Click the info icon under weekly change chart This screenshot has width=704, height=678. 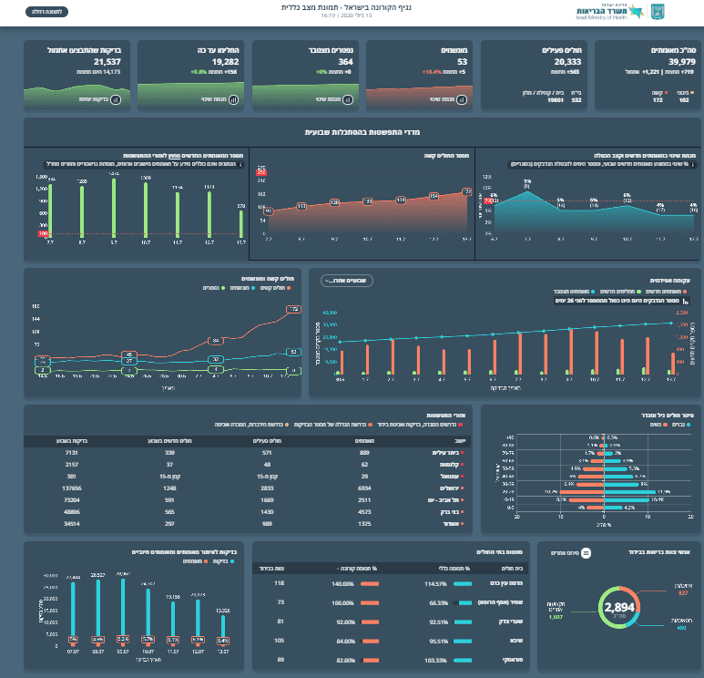click(694, 165)
